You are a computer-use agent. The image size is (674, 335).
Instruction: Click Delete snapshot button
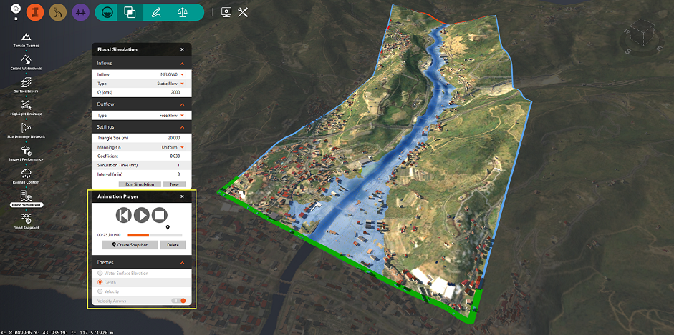point(173,244)
